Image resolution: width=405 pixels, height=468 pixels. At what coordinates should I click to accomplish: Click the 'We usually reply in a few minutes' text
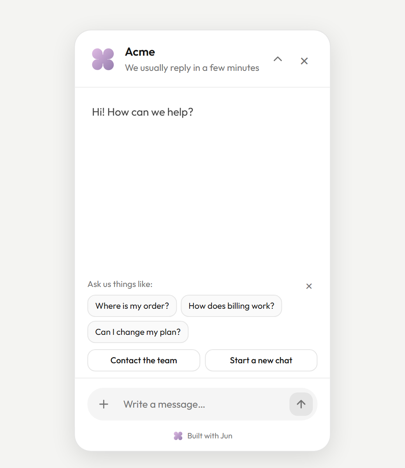(x=192, y=68)
